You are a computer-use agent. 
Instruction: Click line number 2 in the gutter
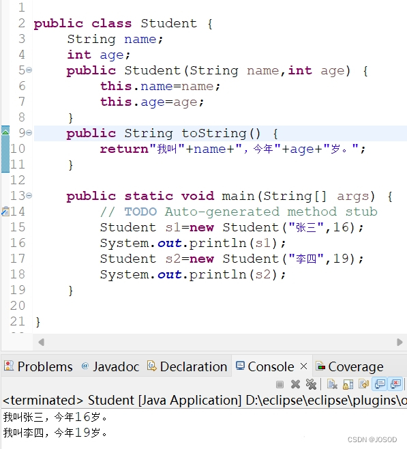[x=21, y=23]
